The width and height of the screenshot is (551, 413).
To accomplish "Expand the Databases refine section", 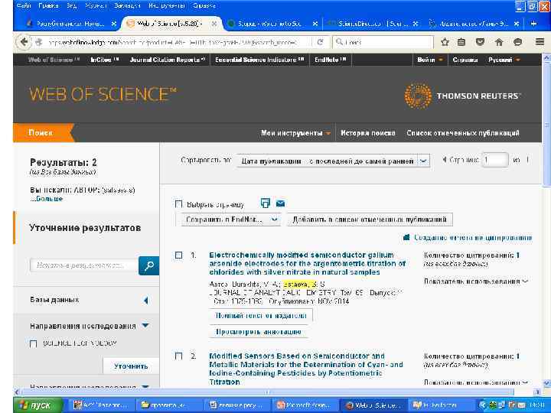I will click(x=146, y=301).
